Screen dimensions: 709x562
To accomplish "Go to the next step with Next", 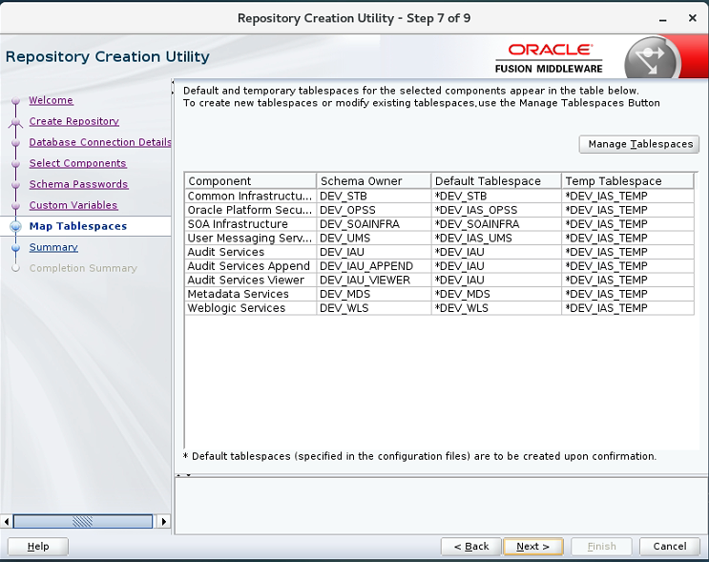I will click(x=533, y=546).
